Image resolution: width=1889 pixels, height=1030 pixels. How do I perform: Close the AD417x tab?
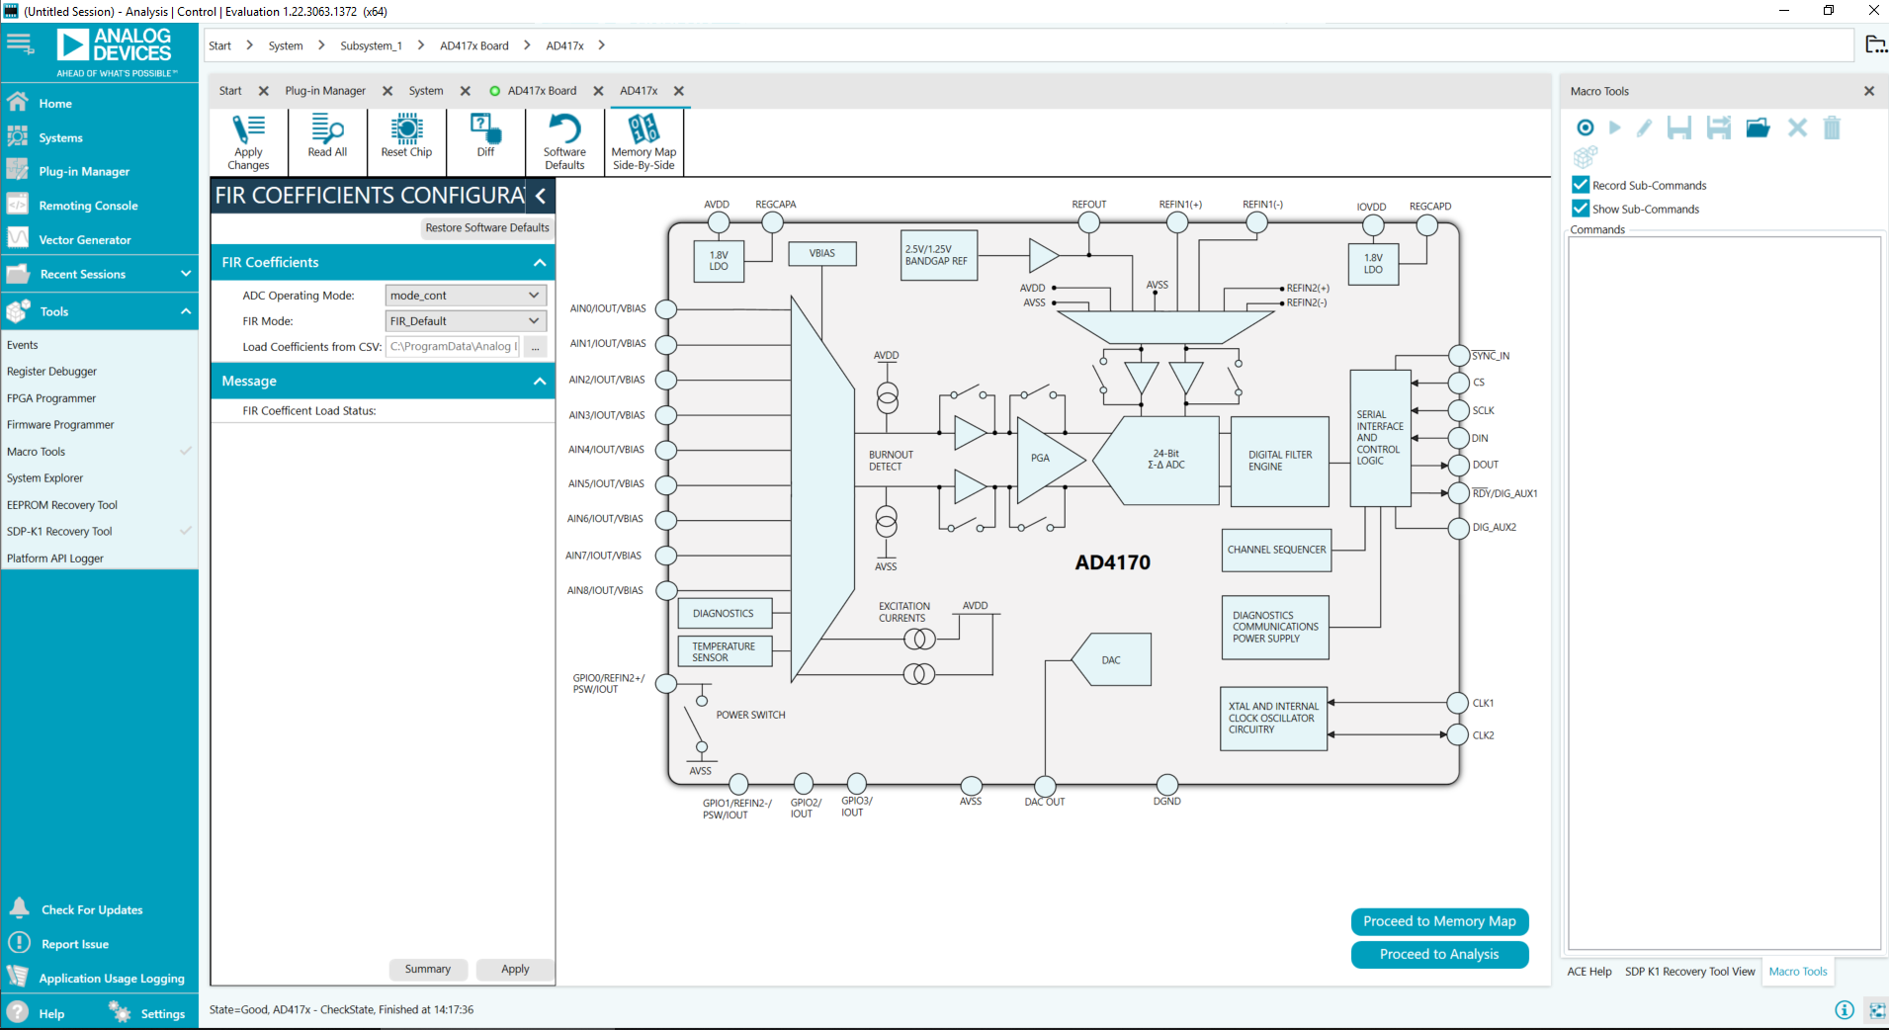point(678,91)
